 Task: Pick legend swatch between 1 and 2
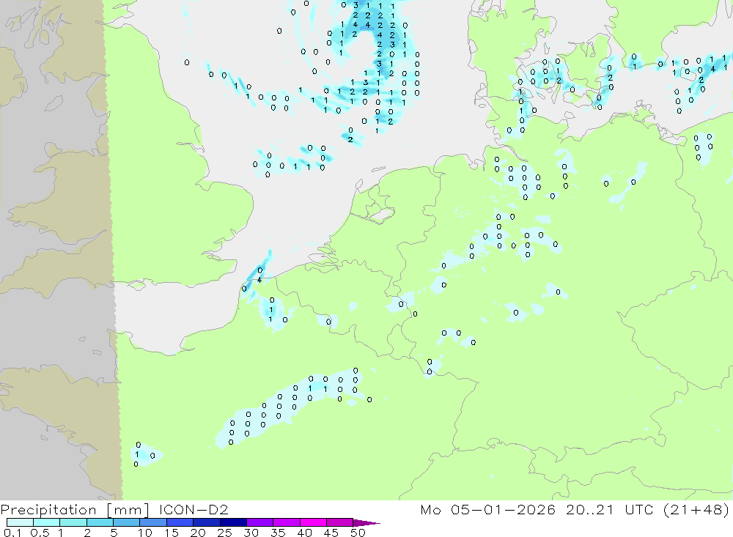(73, 522)
